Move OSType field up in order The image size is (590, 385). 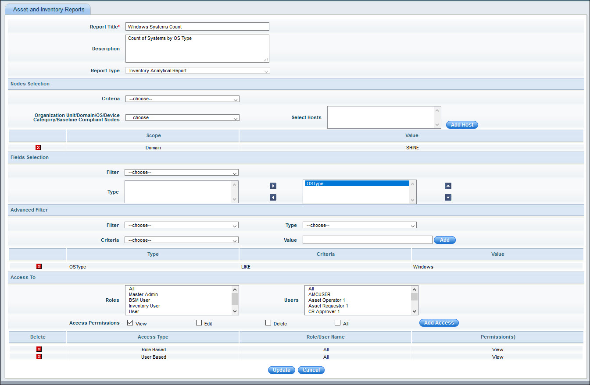(448, 186)
